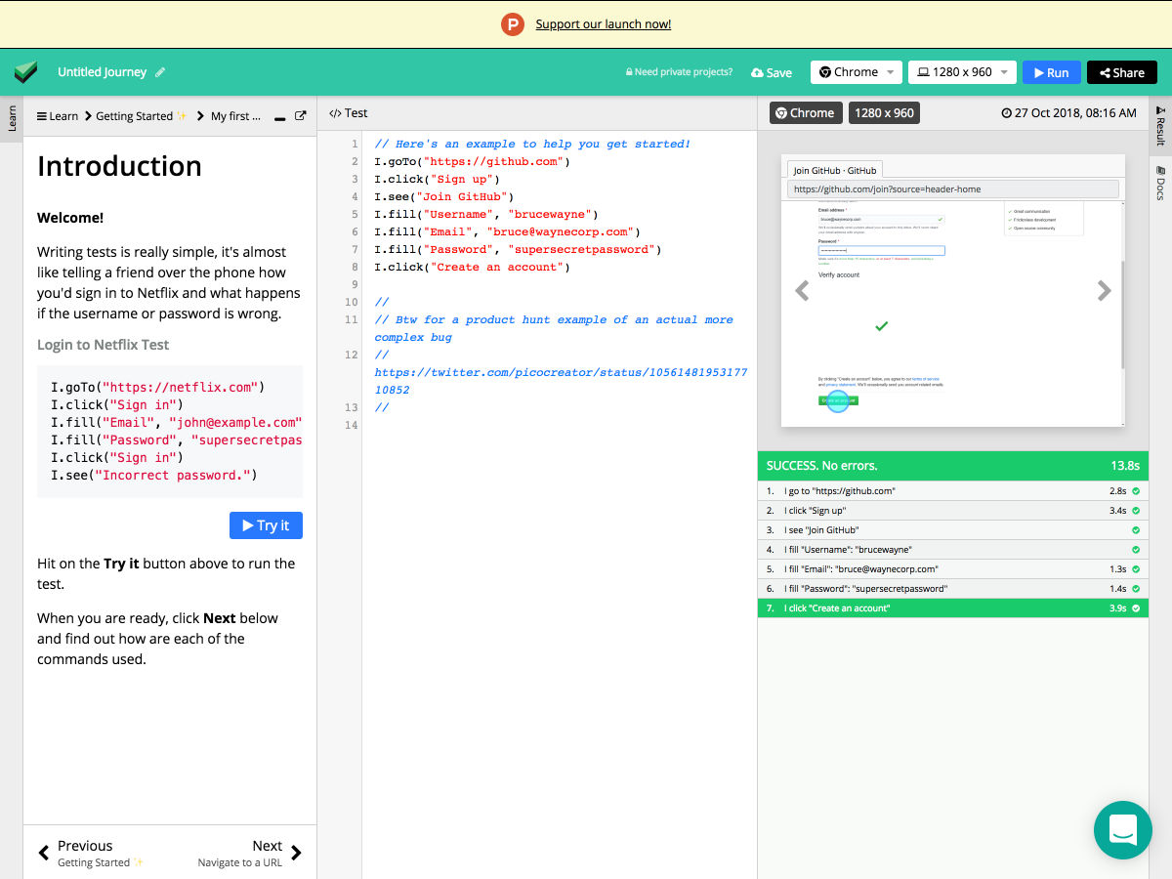Click the Save button

[x=772, y=72]
